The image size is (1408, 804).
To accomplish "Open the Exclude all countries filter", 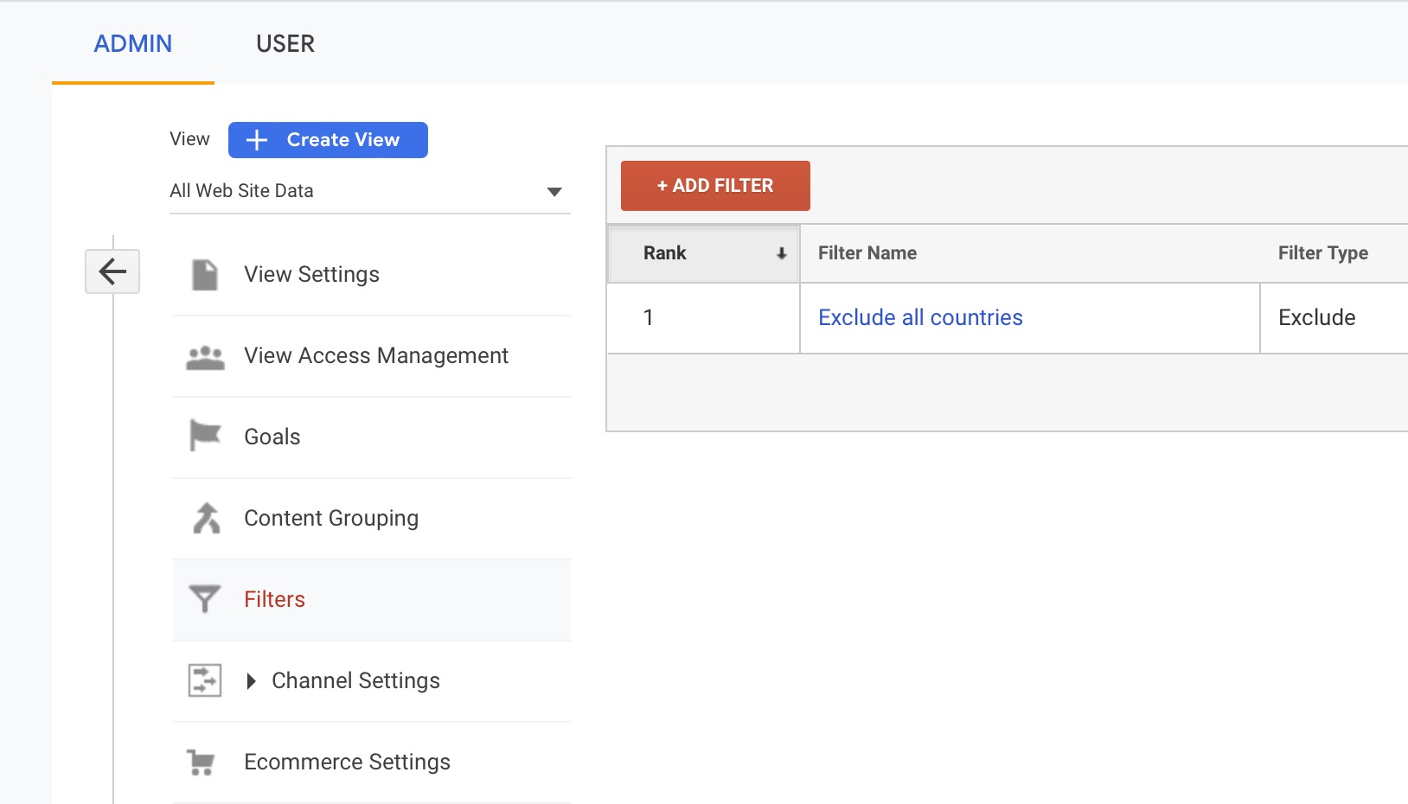I will (x=919, y=317).
